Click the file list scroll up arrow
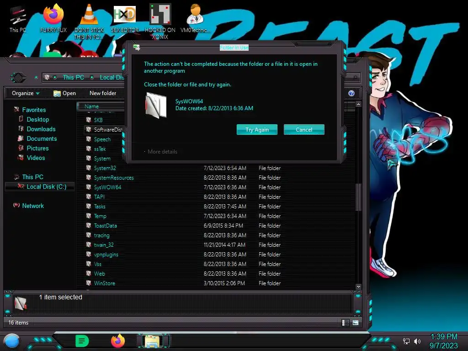The image size is (468, 351). (x=358, y=104)
